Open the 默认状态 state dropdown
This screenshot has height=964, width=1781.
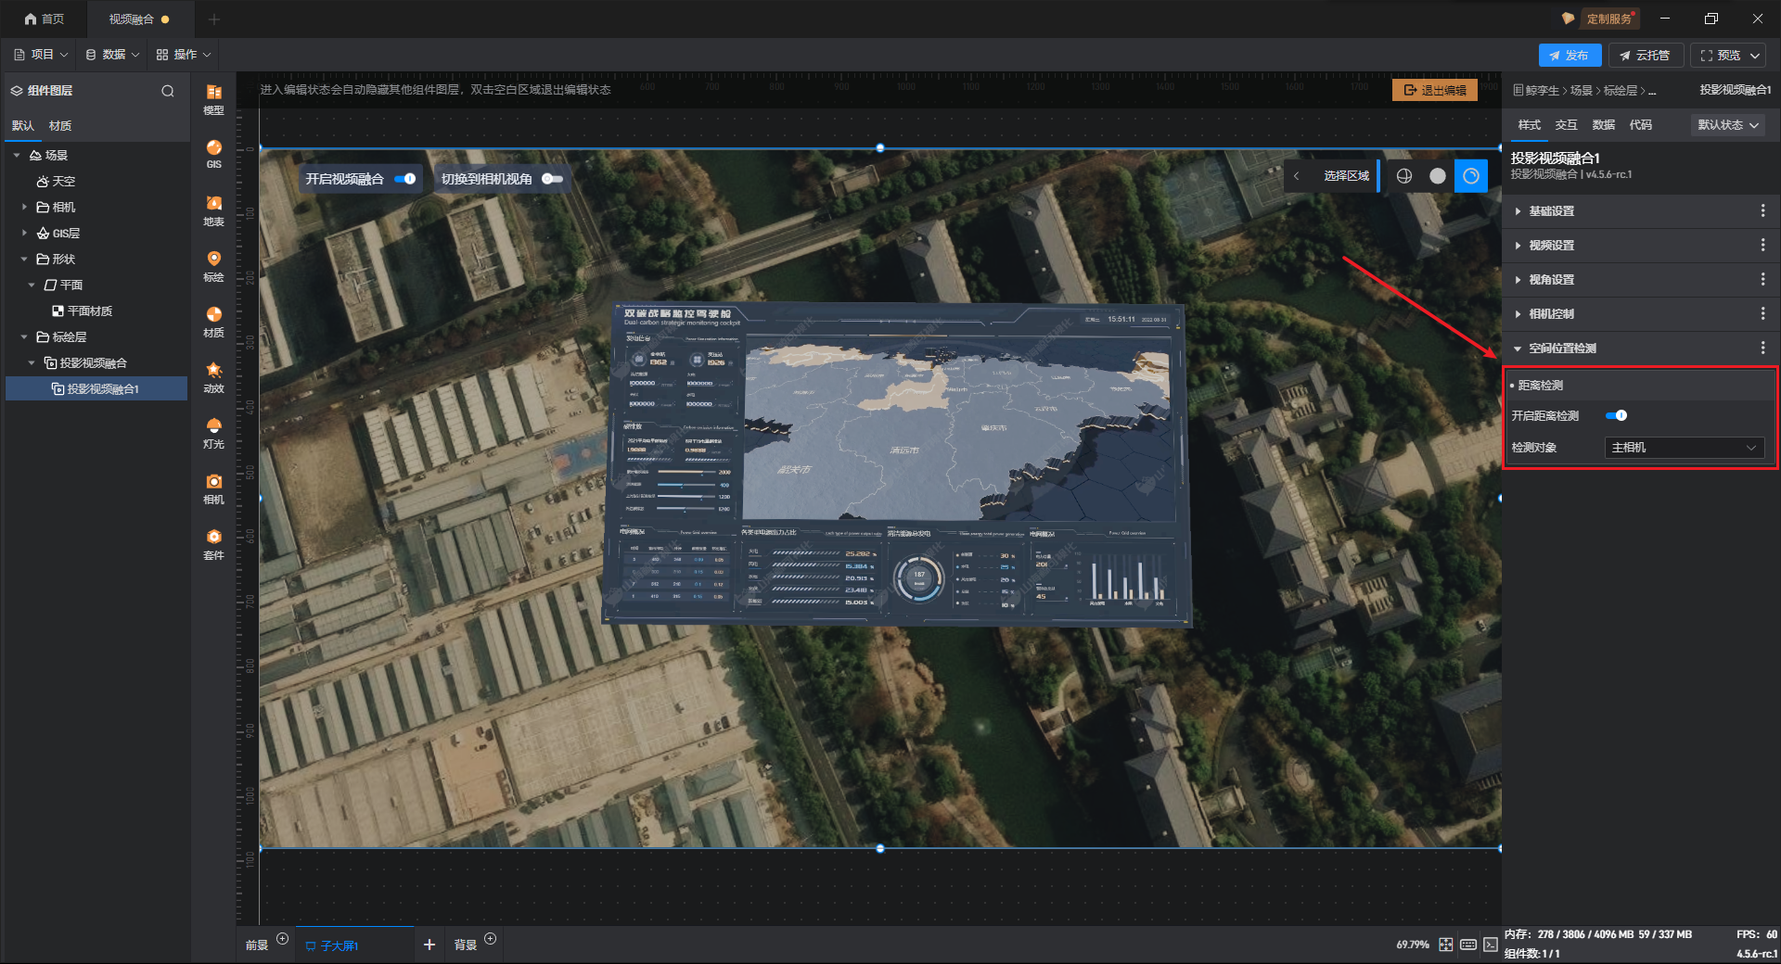(x=1727, y=125)
